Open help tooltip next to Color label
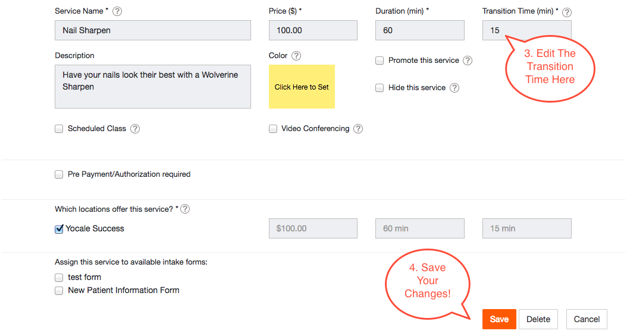Screen dimensions: 627x334 296,56
